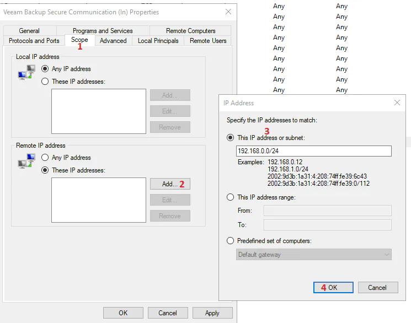Go to the Advanced tab
411x323 pixels.
pos(113,41)
